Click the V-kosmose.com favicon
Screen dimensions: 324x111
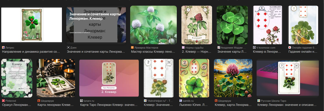pyautogui.click(x=254, y=47)
